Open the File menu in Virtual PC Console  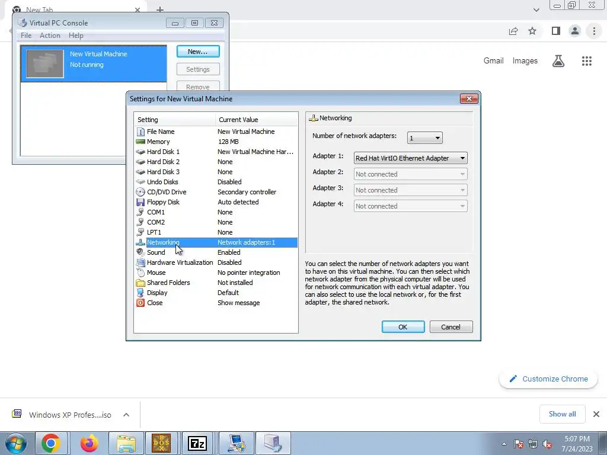coord(26,35)
